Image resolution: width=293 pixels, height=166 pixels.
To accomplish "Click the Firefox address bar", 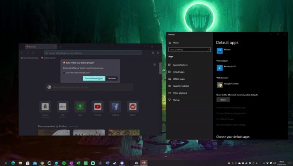I will pyautogui.click(x=93, y=53).
